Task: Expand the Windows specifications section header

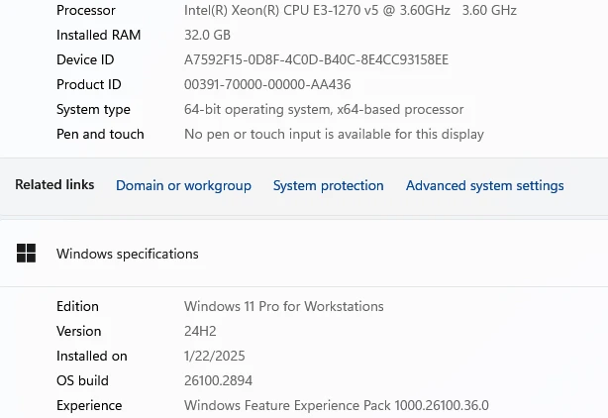Action: coord(304,254)
